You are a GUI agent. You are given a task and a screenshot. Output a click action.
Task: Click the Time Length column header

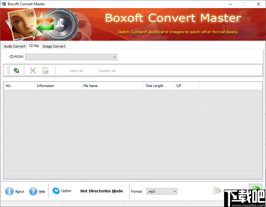[x=154, y=85]
